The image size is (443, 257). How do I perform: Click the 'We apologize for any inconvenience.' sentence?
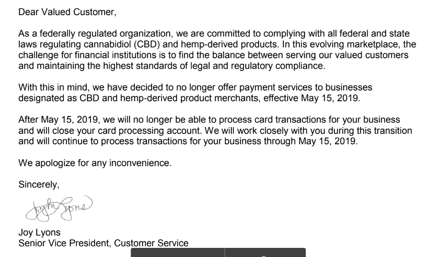pos(95,163)
